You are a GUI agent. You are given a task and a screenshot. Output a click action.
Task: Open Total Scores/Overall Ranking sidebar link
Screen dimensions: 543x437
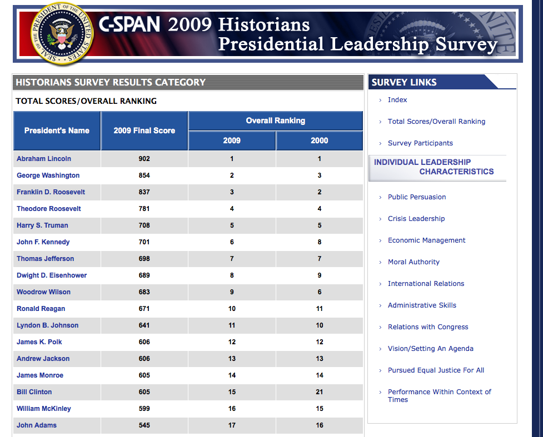[436, 122]
